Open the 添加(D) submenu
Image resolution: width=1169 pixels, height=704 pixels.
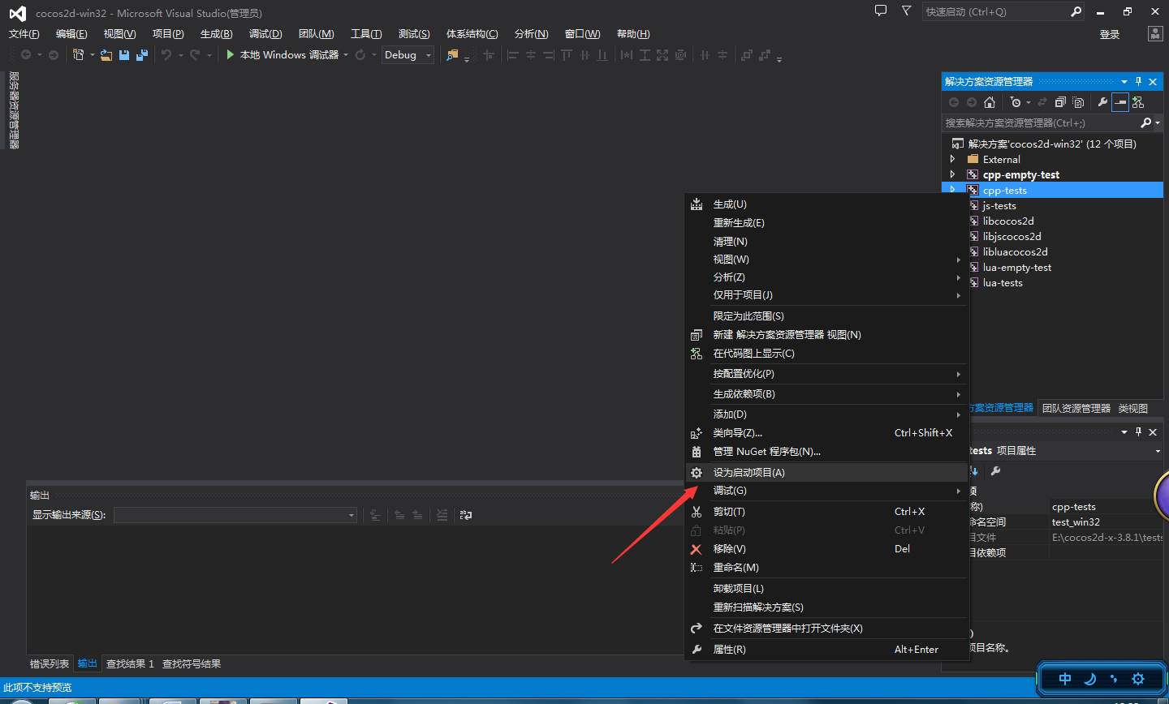[x=826, y=414]
